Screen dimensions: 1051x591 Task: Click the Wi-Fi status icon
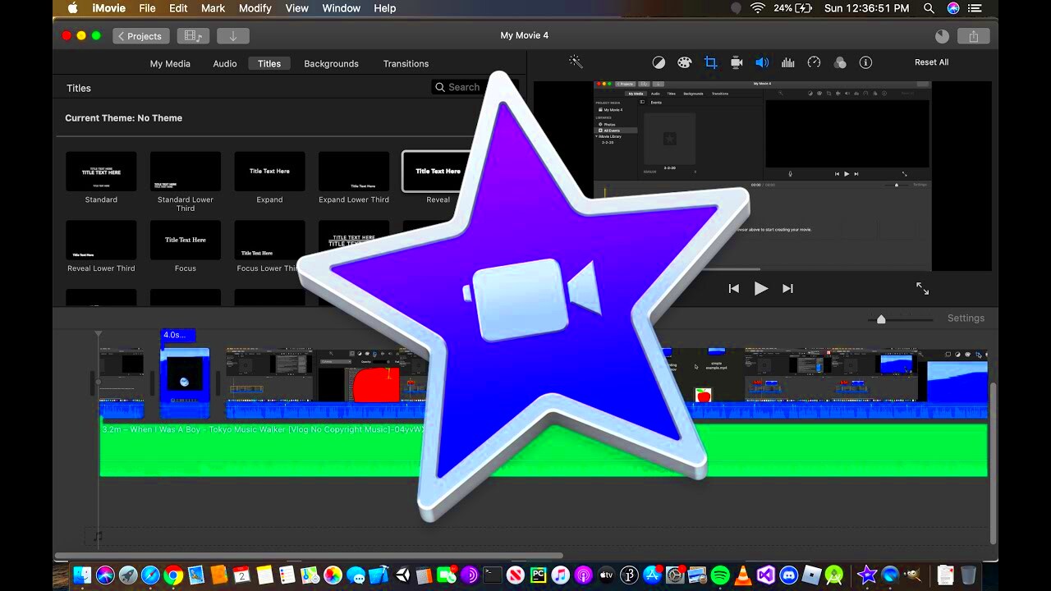point(757,8)
